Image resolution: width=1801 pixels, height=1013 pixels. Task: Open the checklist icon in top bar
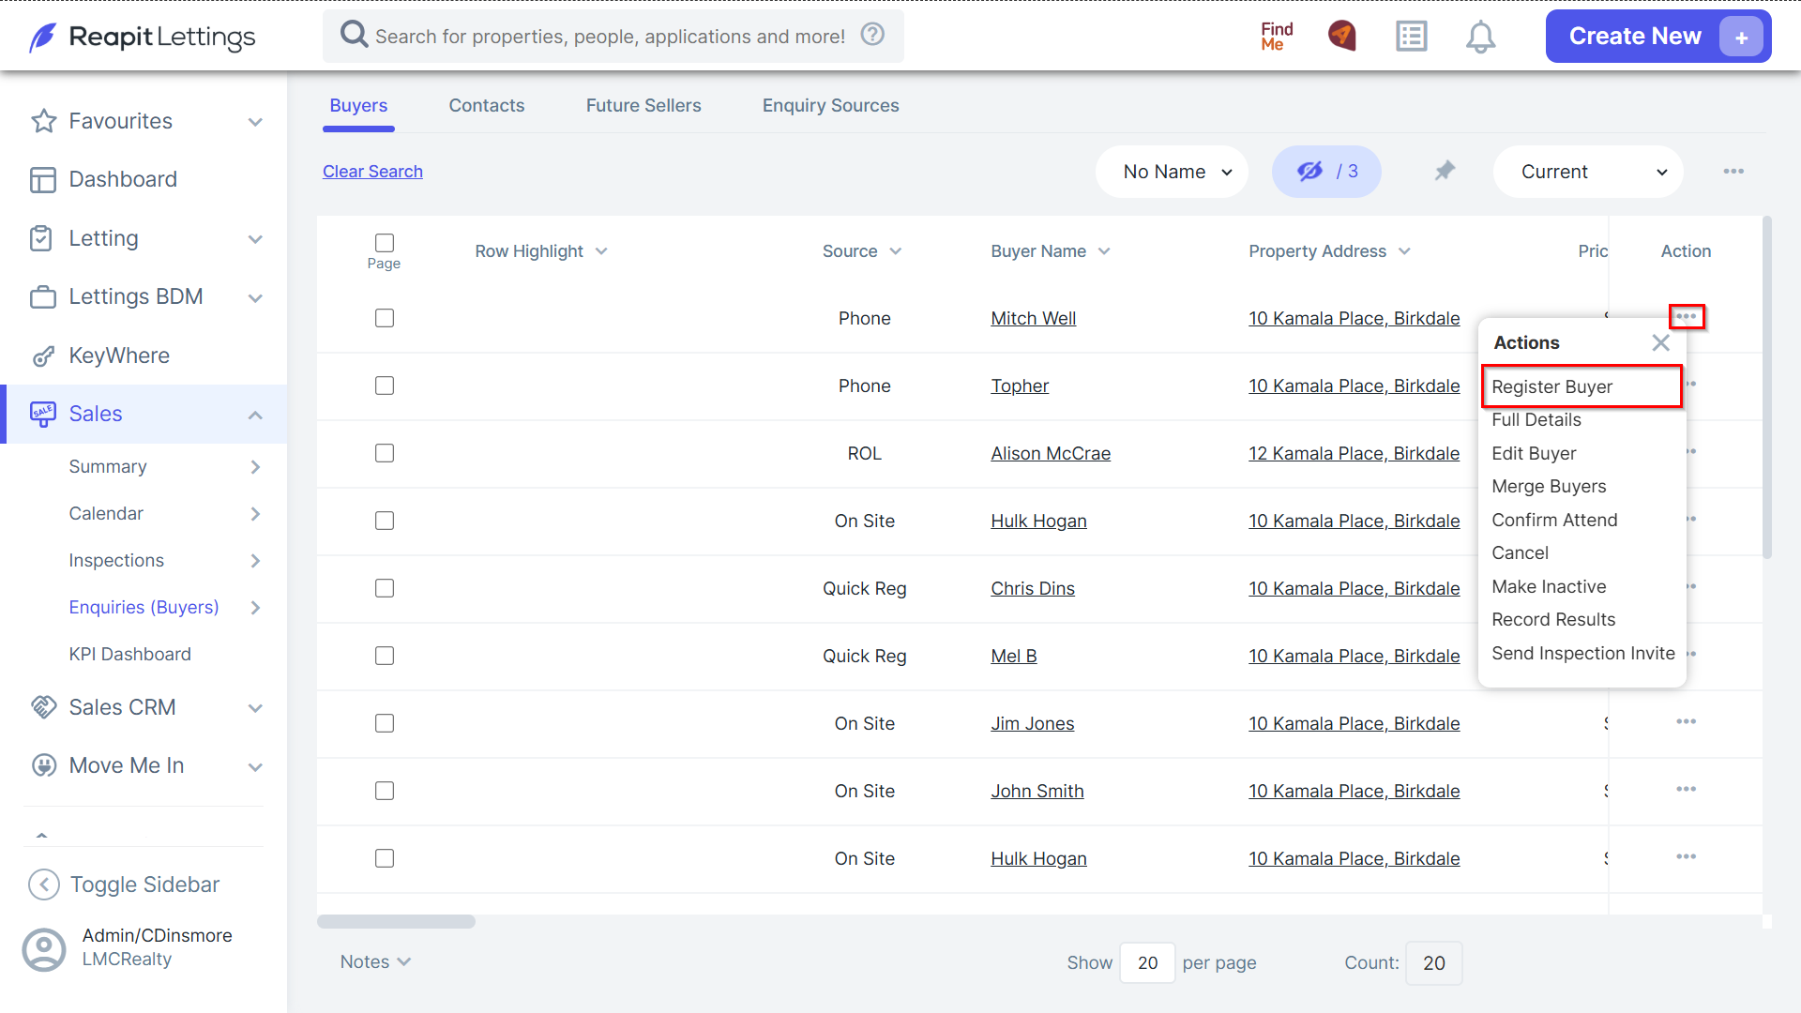point(1411,37)
